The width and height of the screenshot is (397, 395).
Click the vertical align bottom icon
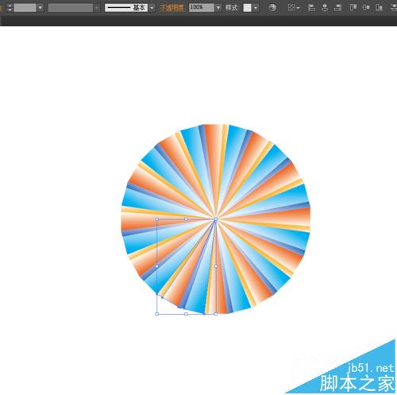(380, 7)
